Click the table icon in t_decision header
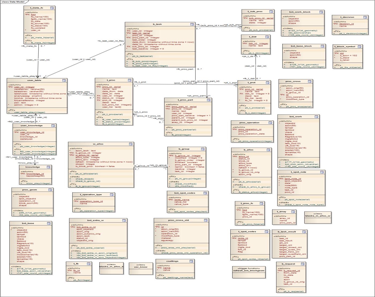 (x=365, y=17)
